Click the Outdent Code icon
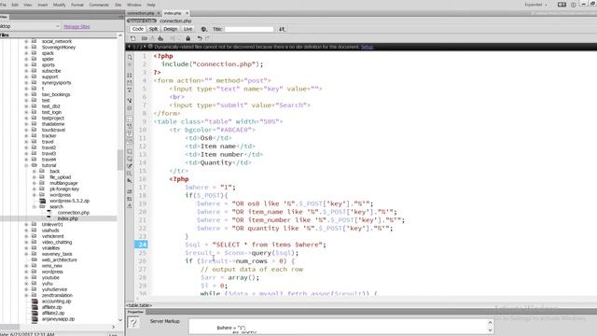 130,199
